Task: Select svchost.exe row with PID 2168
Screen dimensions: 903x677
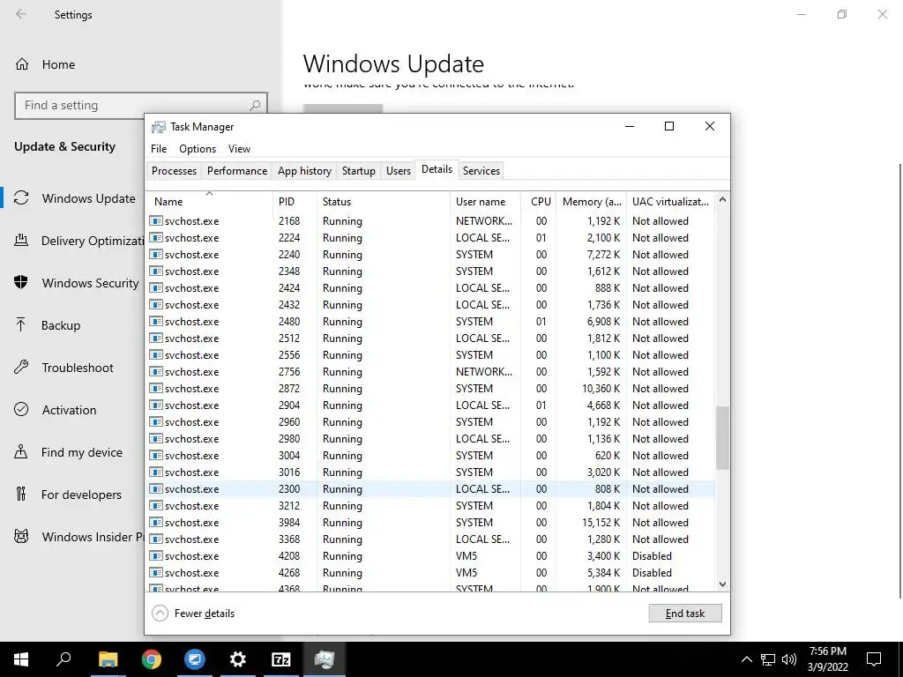Action: pyautogui.click(x=430, y=221)
